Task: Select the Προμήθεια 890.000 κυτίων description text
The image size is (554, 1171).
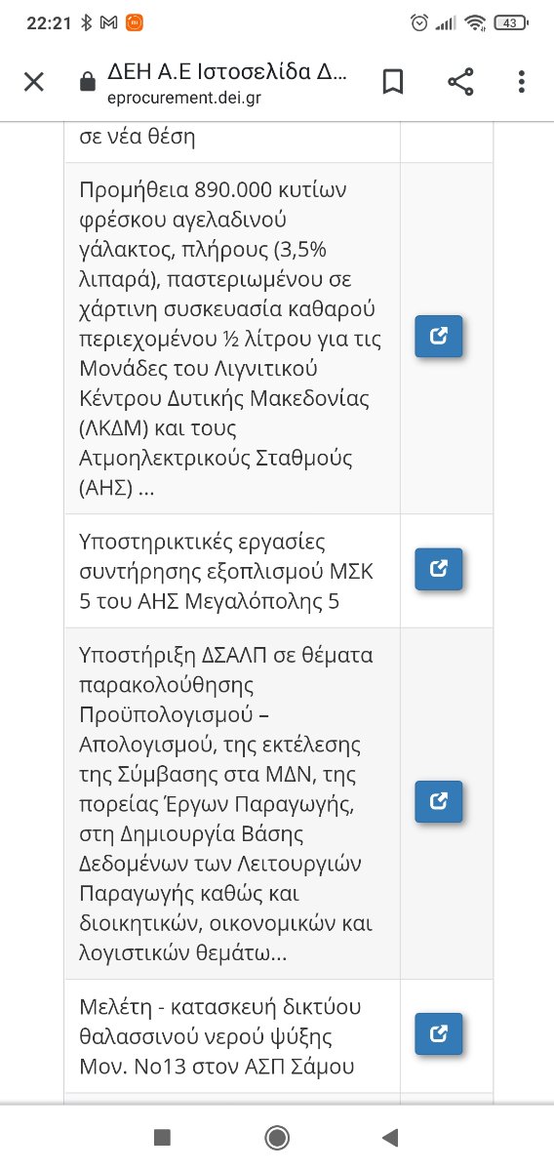Action: [x=228, y=339]
